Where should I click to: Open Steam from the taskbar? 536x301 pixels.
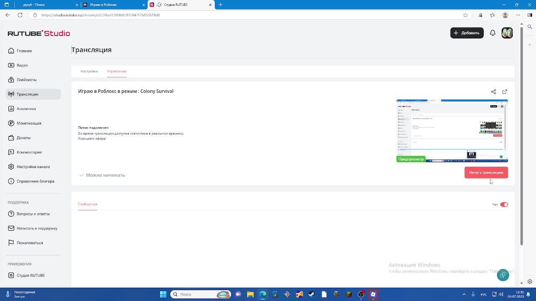(x=312, y=294)
